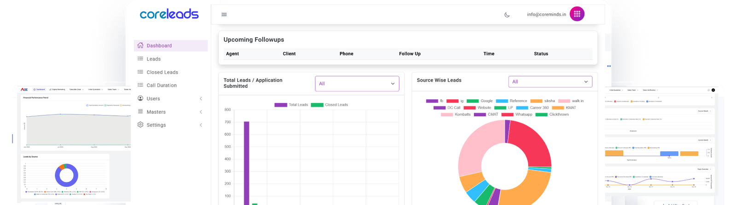Open the pink apps grid avatar
737x205 pixels.
click(x=577, y=14)
